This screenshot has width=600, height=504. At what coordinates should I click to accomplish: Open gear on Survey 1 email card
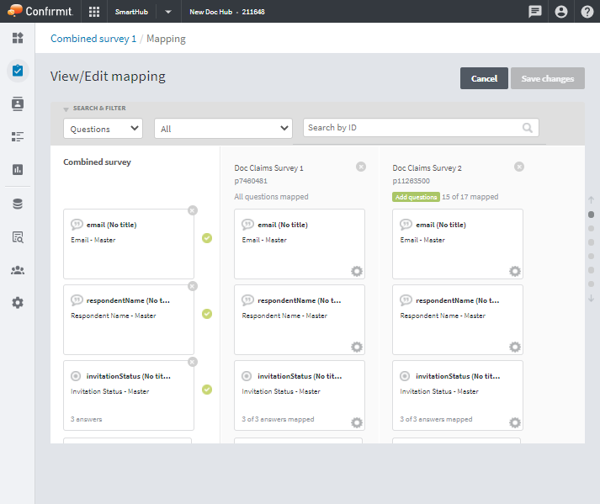[x=357, y=271]
